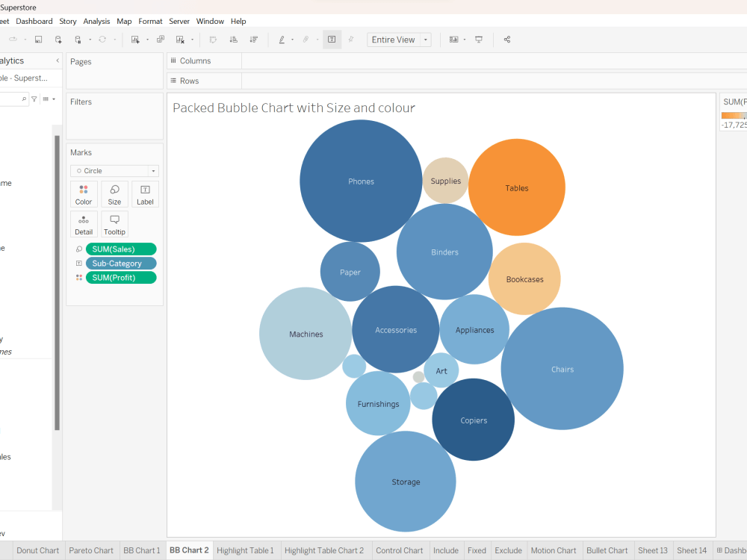Click the Tooltip button in Marks card
Viewport: 747px width, 560px height.
114,223
